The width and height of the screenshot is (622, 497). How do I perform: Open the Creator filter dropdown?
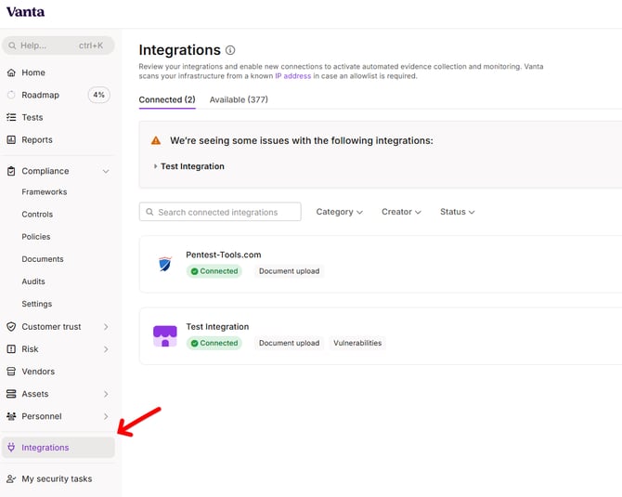[401, 212]
